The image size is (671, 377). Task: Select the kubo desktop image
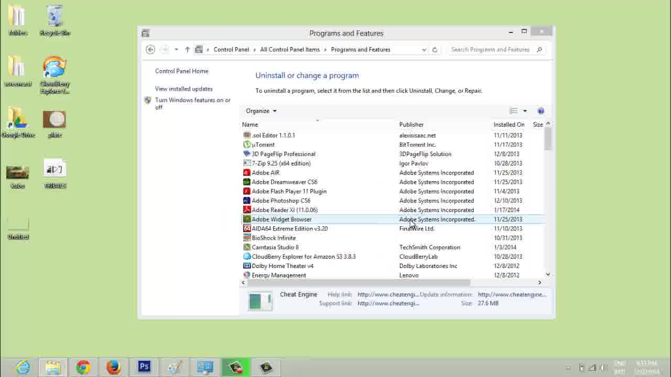[18, 176]
